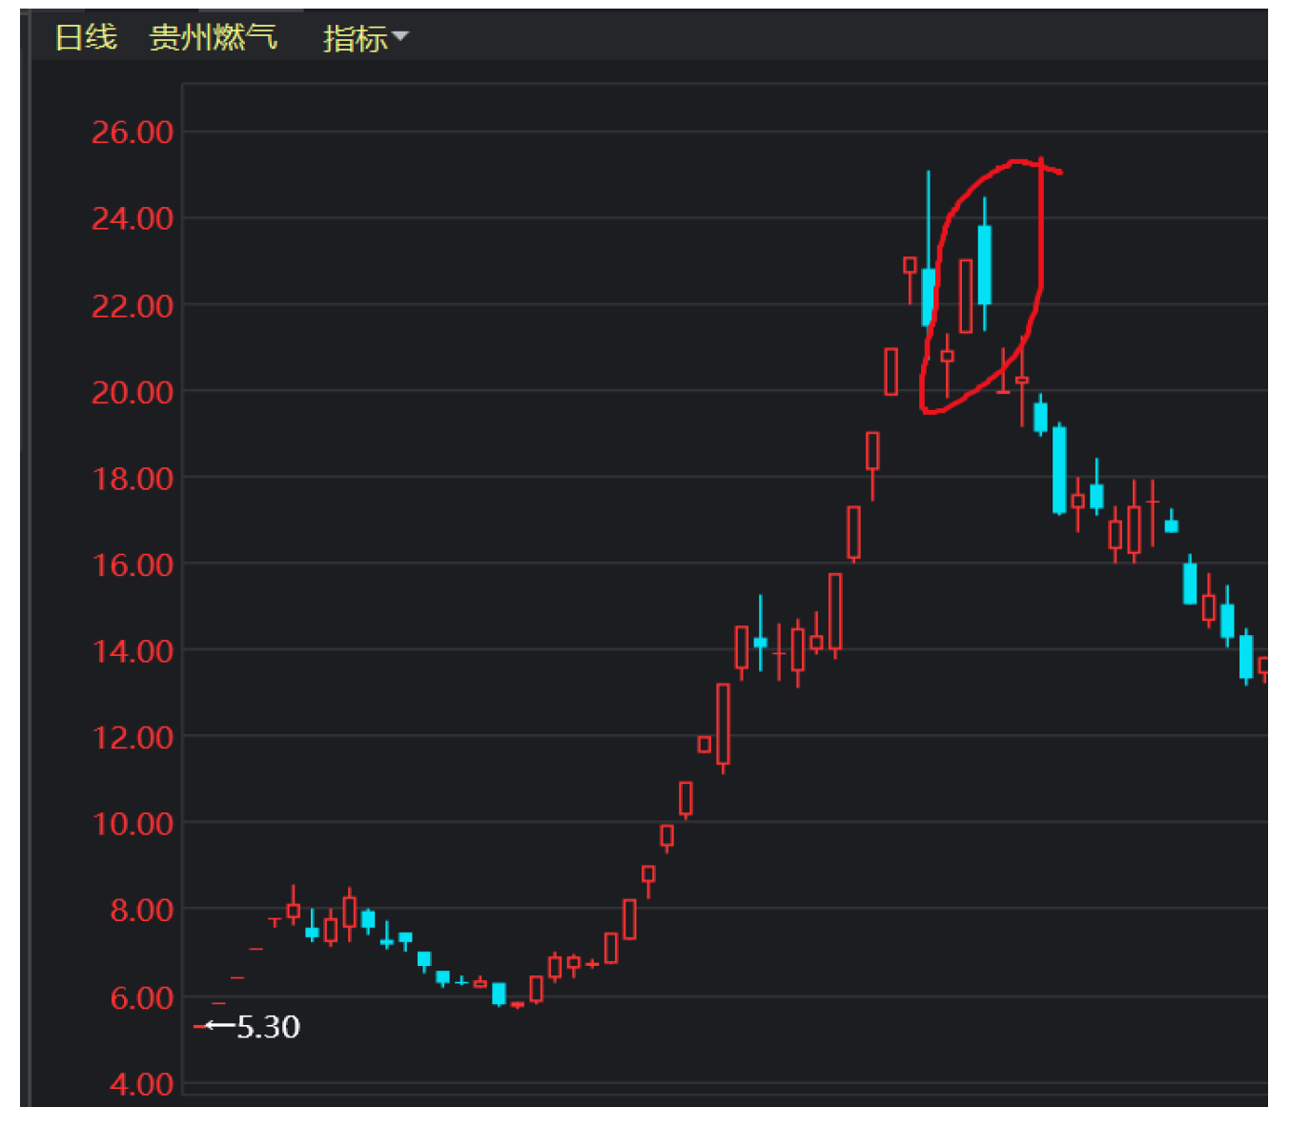Click the 14.00 price axis label
The image size is (1290, 1128).
pos(132,651)
